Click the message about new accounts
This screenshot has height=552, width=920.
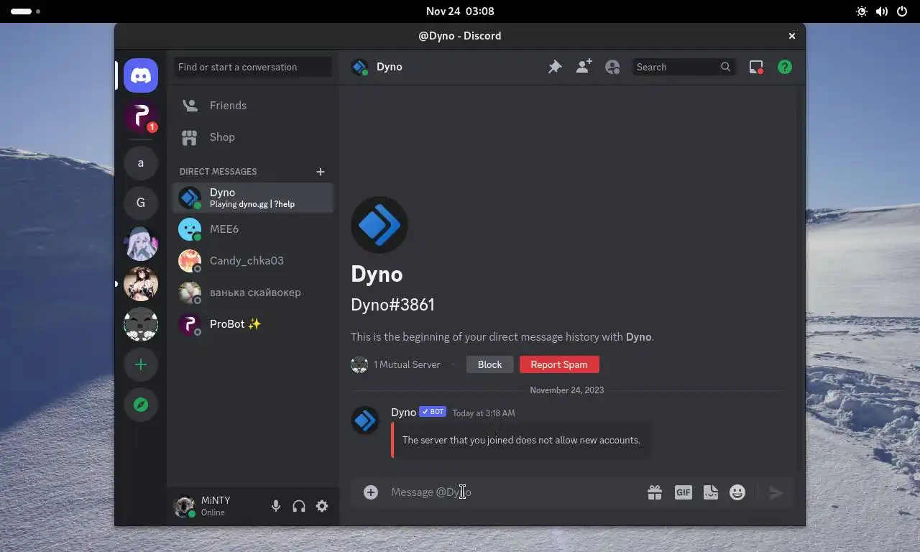coord(521,440)
